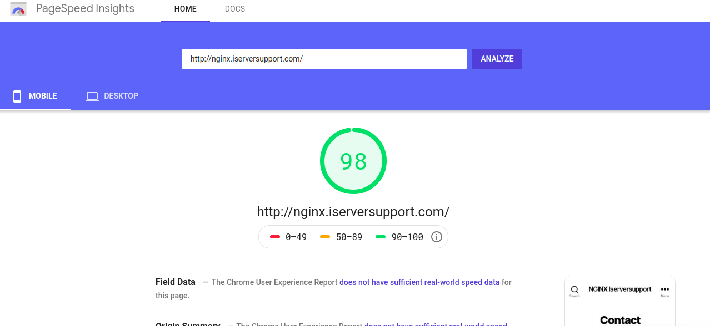
Task: Click the analyzed URL heading below score
Action: 353,212
